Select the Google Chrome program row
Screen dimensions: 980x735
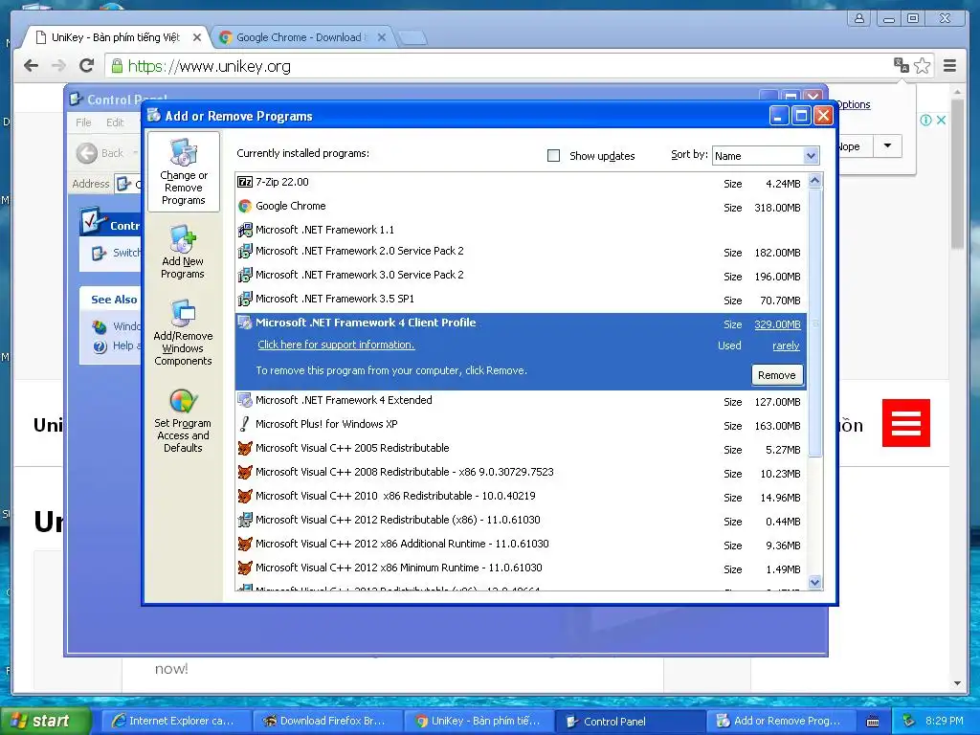pos(521,207)
